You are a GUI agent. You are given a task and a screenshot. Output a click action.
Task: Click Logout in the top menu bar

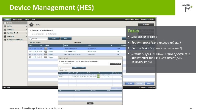[27, 19]
